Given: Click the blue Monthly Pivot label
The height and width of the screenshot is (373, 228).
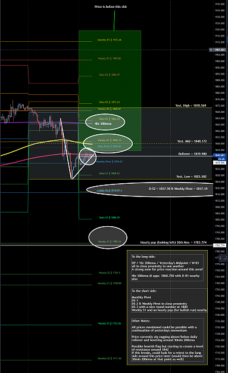Looking at the screenshot, I should coord(110,162).
